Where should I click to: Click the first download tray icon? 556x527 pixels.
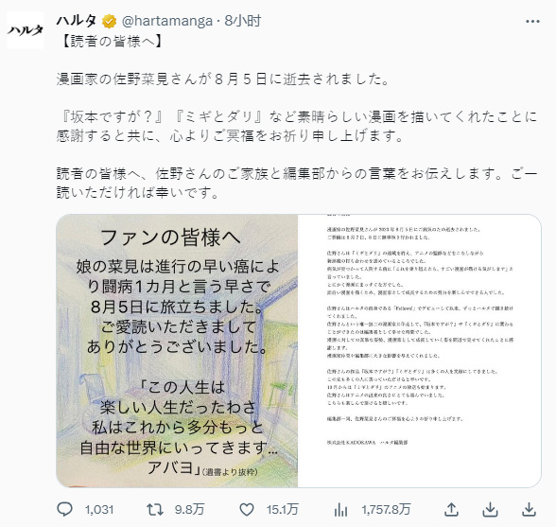pos(490,509)
